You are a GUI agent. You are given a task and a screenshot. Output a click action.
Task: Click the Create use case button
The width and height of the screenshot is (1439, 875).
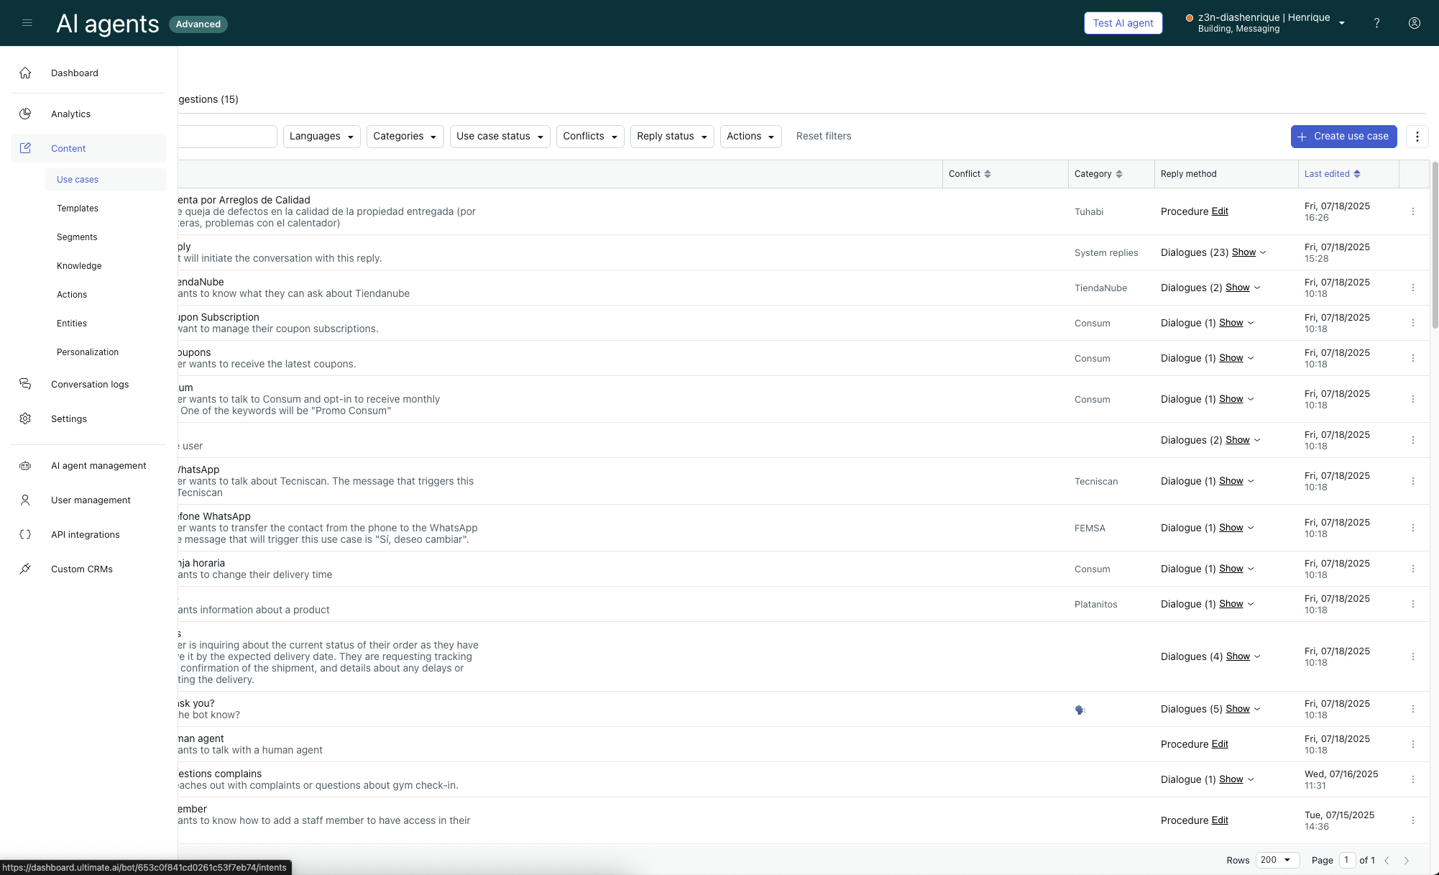[1343, 137]
